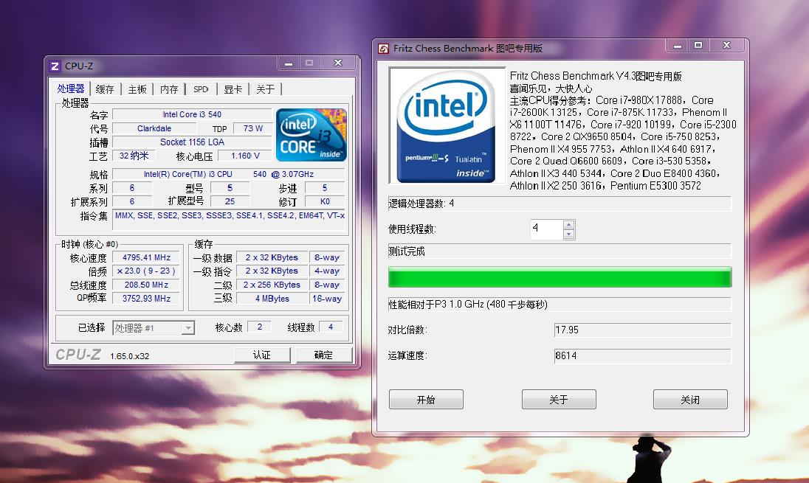Switch to the 主板 tab in CPU-Z
Viewport: 809px width, 483px height.
click(x=137, y=89)
